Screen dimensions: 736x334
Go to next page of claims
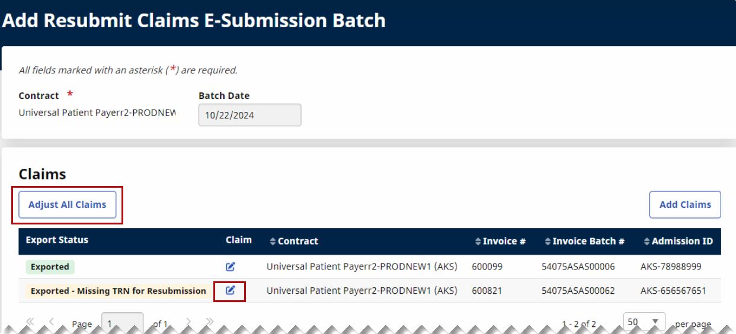188,322
